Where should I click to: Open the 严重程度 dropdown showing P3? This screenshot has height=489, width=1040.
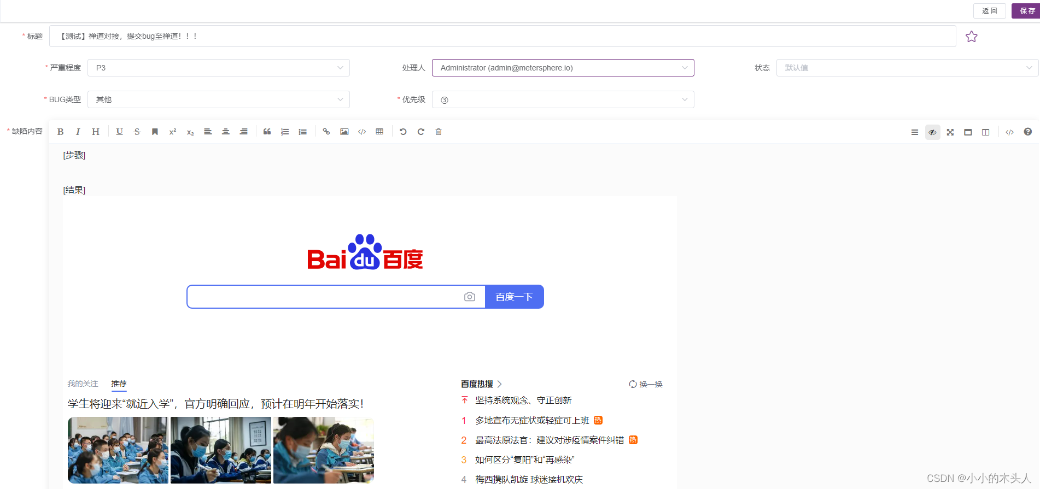(219, 68)
